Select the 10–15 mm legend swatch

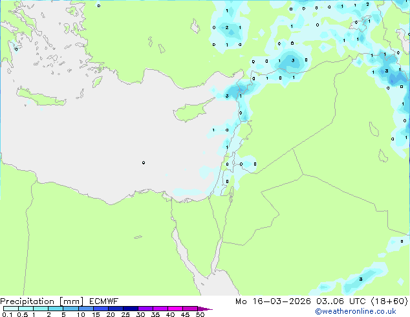85,309
